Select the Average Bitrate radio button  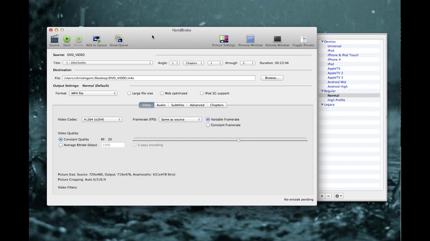pyautogui.click(x=60, y=145)
